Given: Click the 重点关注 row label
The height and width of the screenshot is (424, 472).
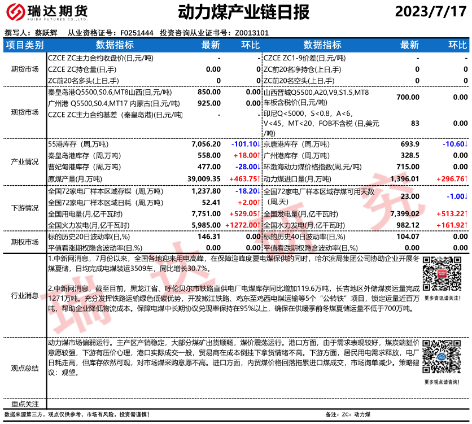Looking at the screenshot, I should pos(24,404).
